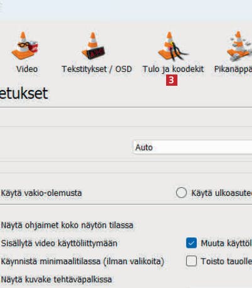Screen dimensions: 252x288
Task: Select the Tekstitykset / OSD cone icon
Action: (93, 46)
